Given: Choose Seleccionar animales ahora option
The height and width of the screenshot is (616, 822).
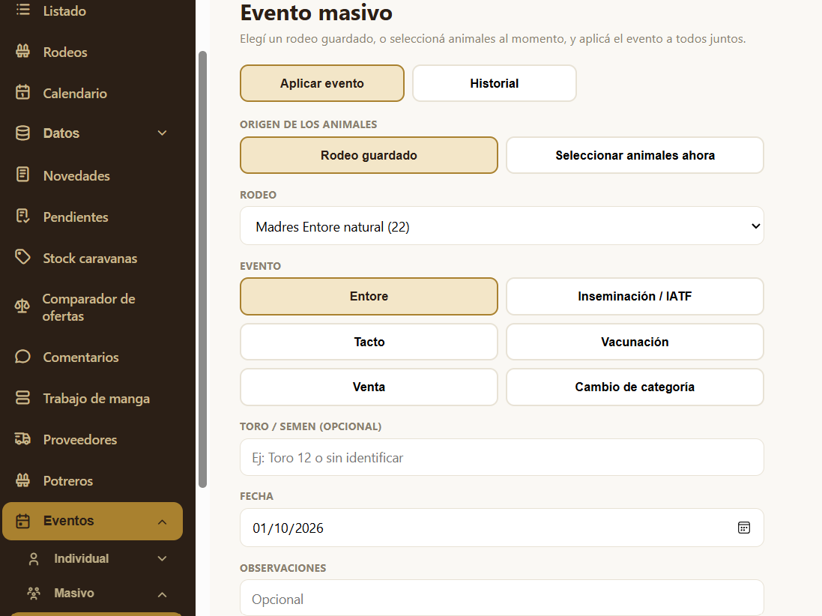Looking at the screenshot, I should point(635,155).
